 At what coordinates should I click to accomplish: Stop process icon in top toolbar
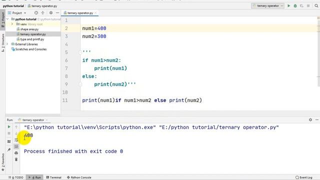[308, 6]
